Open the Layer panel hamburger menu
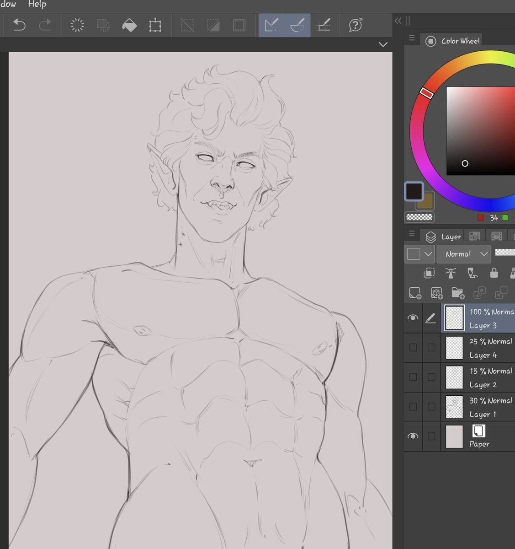 [411, 234]
